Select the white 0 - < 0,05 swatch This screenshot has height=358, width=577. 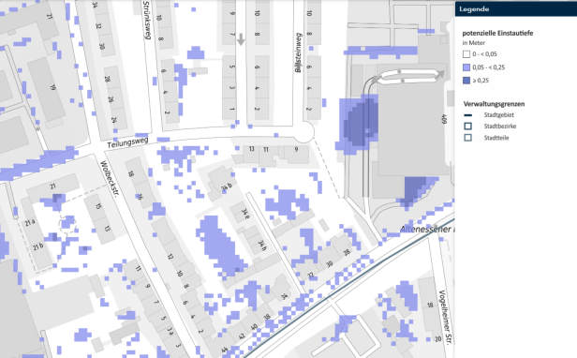(x=466, y=54)
